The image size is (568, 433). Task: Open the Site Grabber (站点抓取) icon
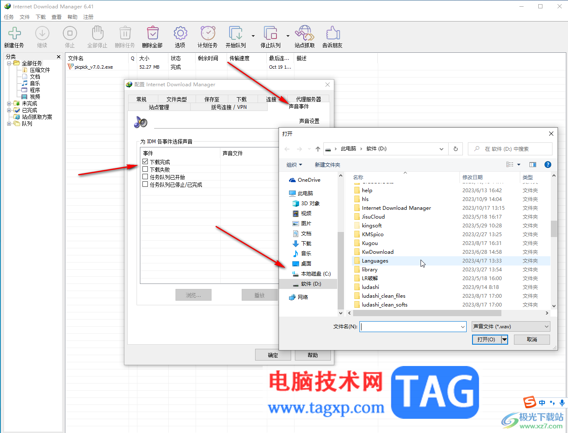[305, 33]
